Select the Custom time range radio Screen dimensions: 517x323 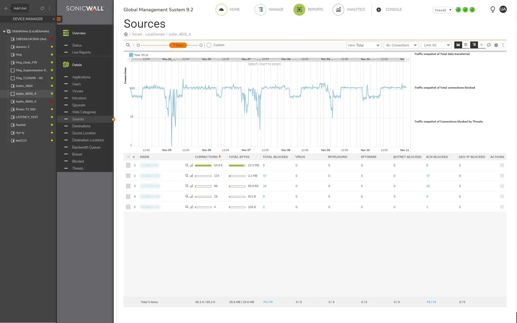click(209, 45)
